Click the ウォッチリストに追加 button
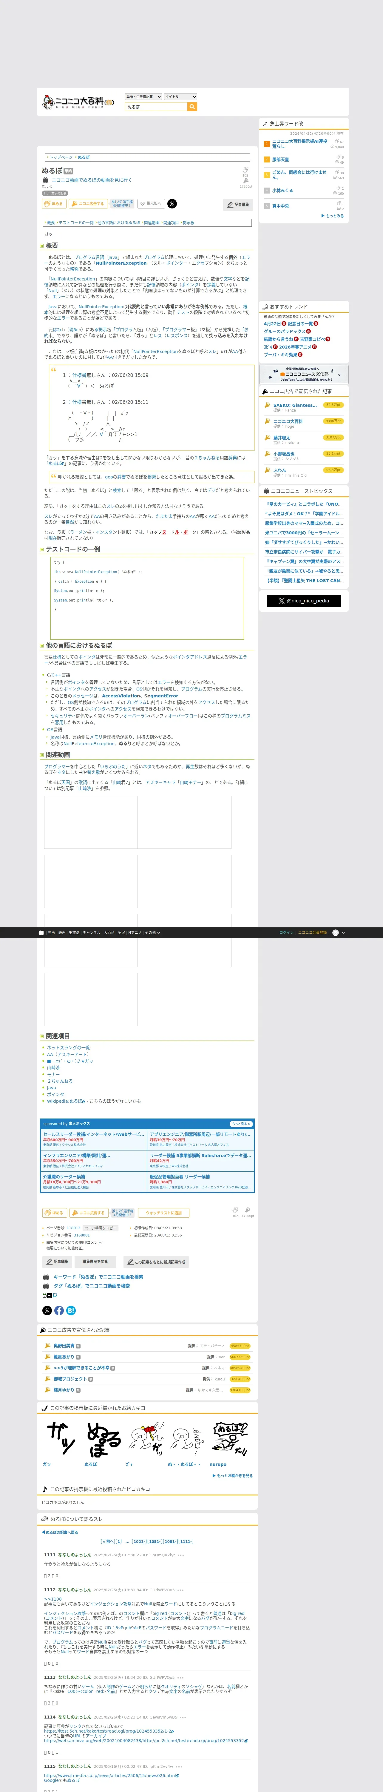Screen dimensions: 383x1792 [163, 1213]
